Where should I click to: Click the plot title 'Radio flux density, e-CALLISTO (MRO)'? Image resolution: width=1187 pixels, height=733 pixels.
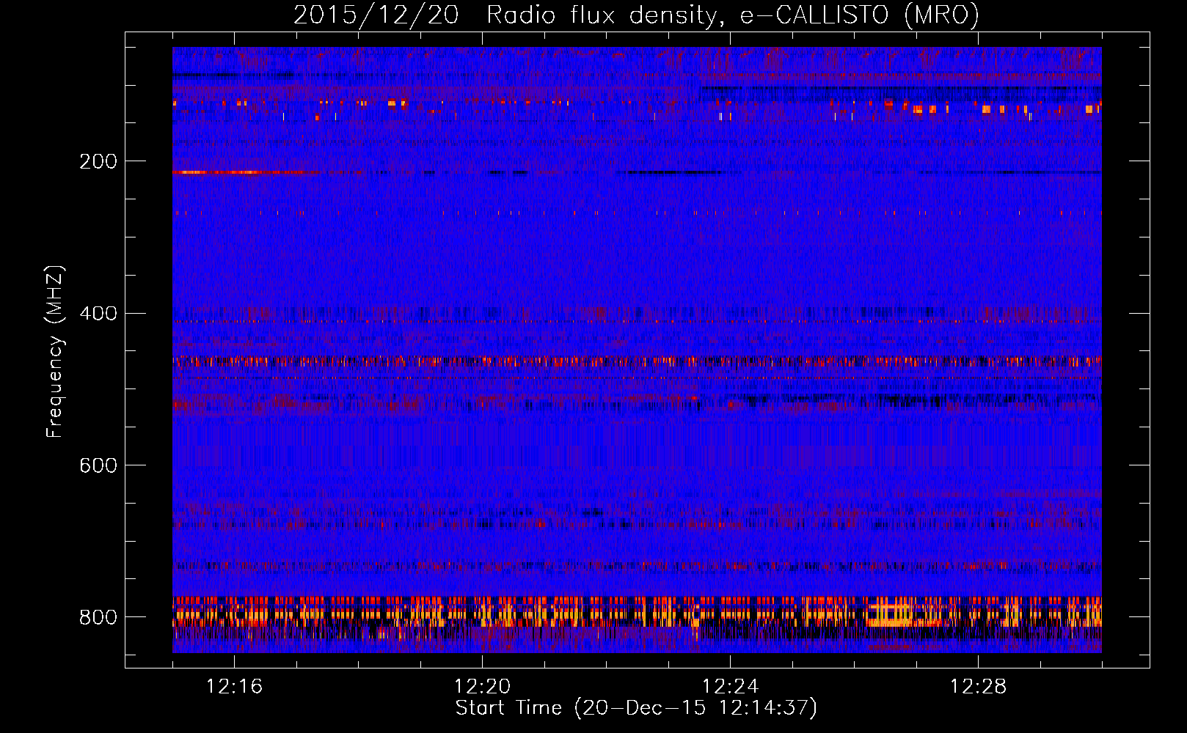[x=732, y=15]
